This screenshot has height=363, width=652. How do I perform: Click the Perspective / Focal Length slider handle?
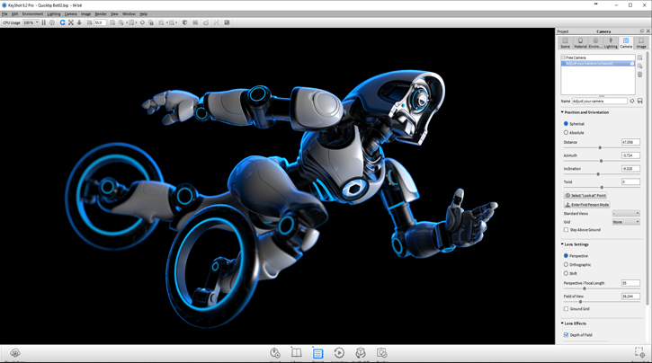tap(585, 288)
